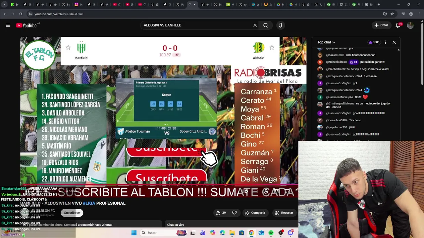This screenshot has width=424, height=238.
Task: Open Chrome media controls
Action: 403,14
